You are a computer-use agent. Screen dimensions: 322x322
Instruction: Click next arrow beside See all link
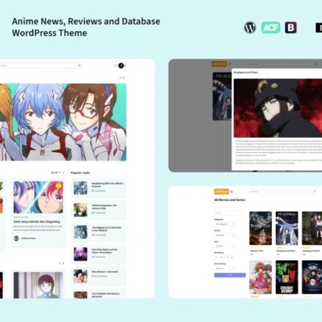[63, 173]
